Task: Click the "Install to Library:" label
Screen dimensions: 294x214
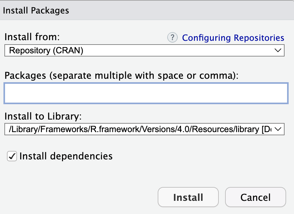Action: click(x=43, y=116)
